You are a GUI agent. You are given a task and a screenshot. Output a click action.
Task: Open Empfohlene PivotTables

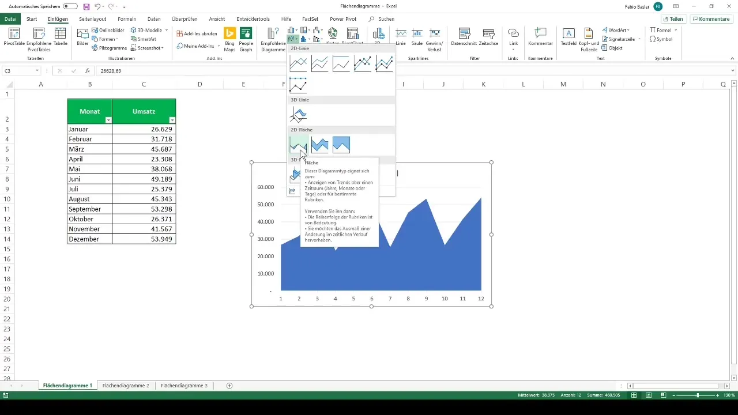coord(39,38)
